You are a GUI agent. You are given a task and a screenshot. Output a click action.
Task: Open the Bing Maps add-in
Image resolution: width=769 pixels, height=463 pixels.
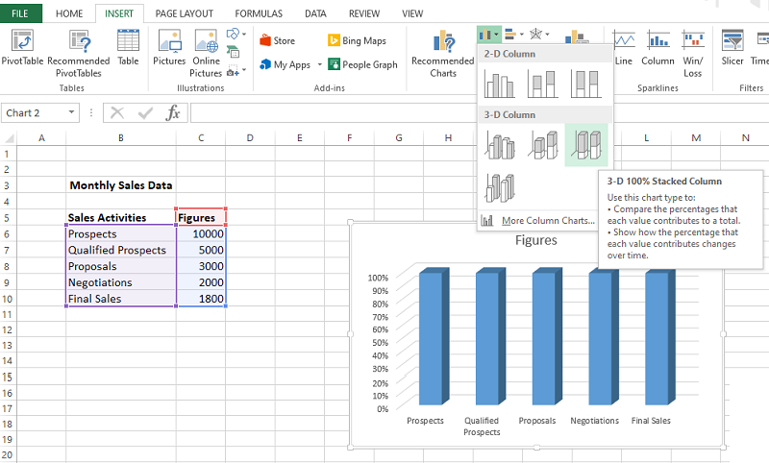tap(357, 40)
